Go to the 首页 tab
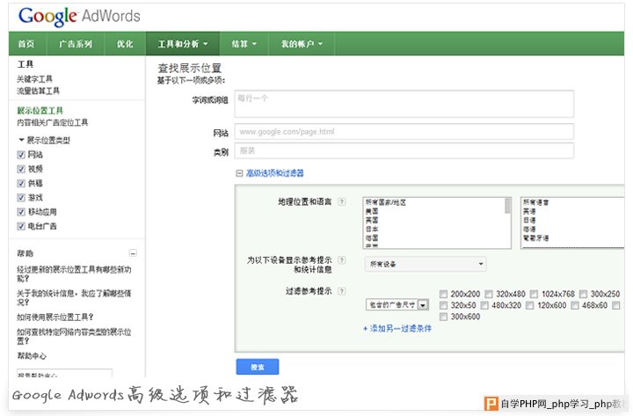The width and height of the screenshot is (633, 416). pyautogui.click(x=26, y=44)
